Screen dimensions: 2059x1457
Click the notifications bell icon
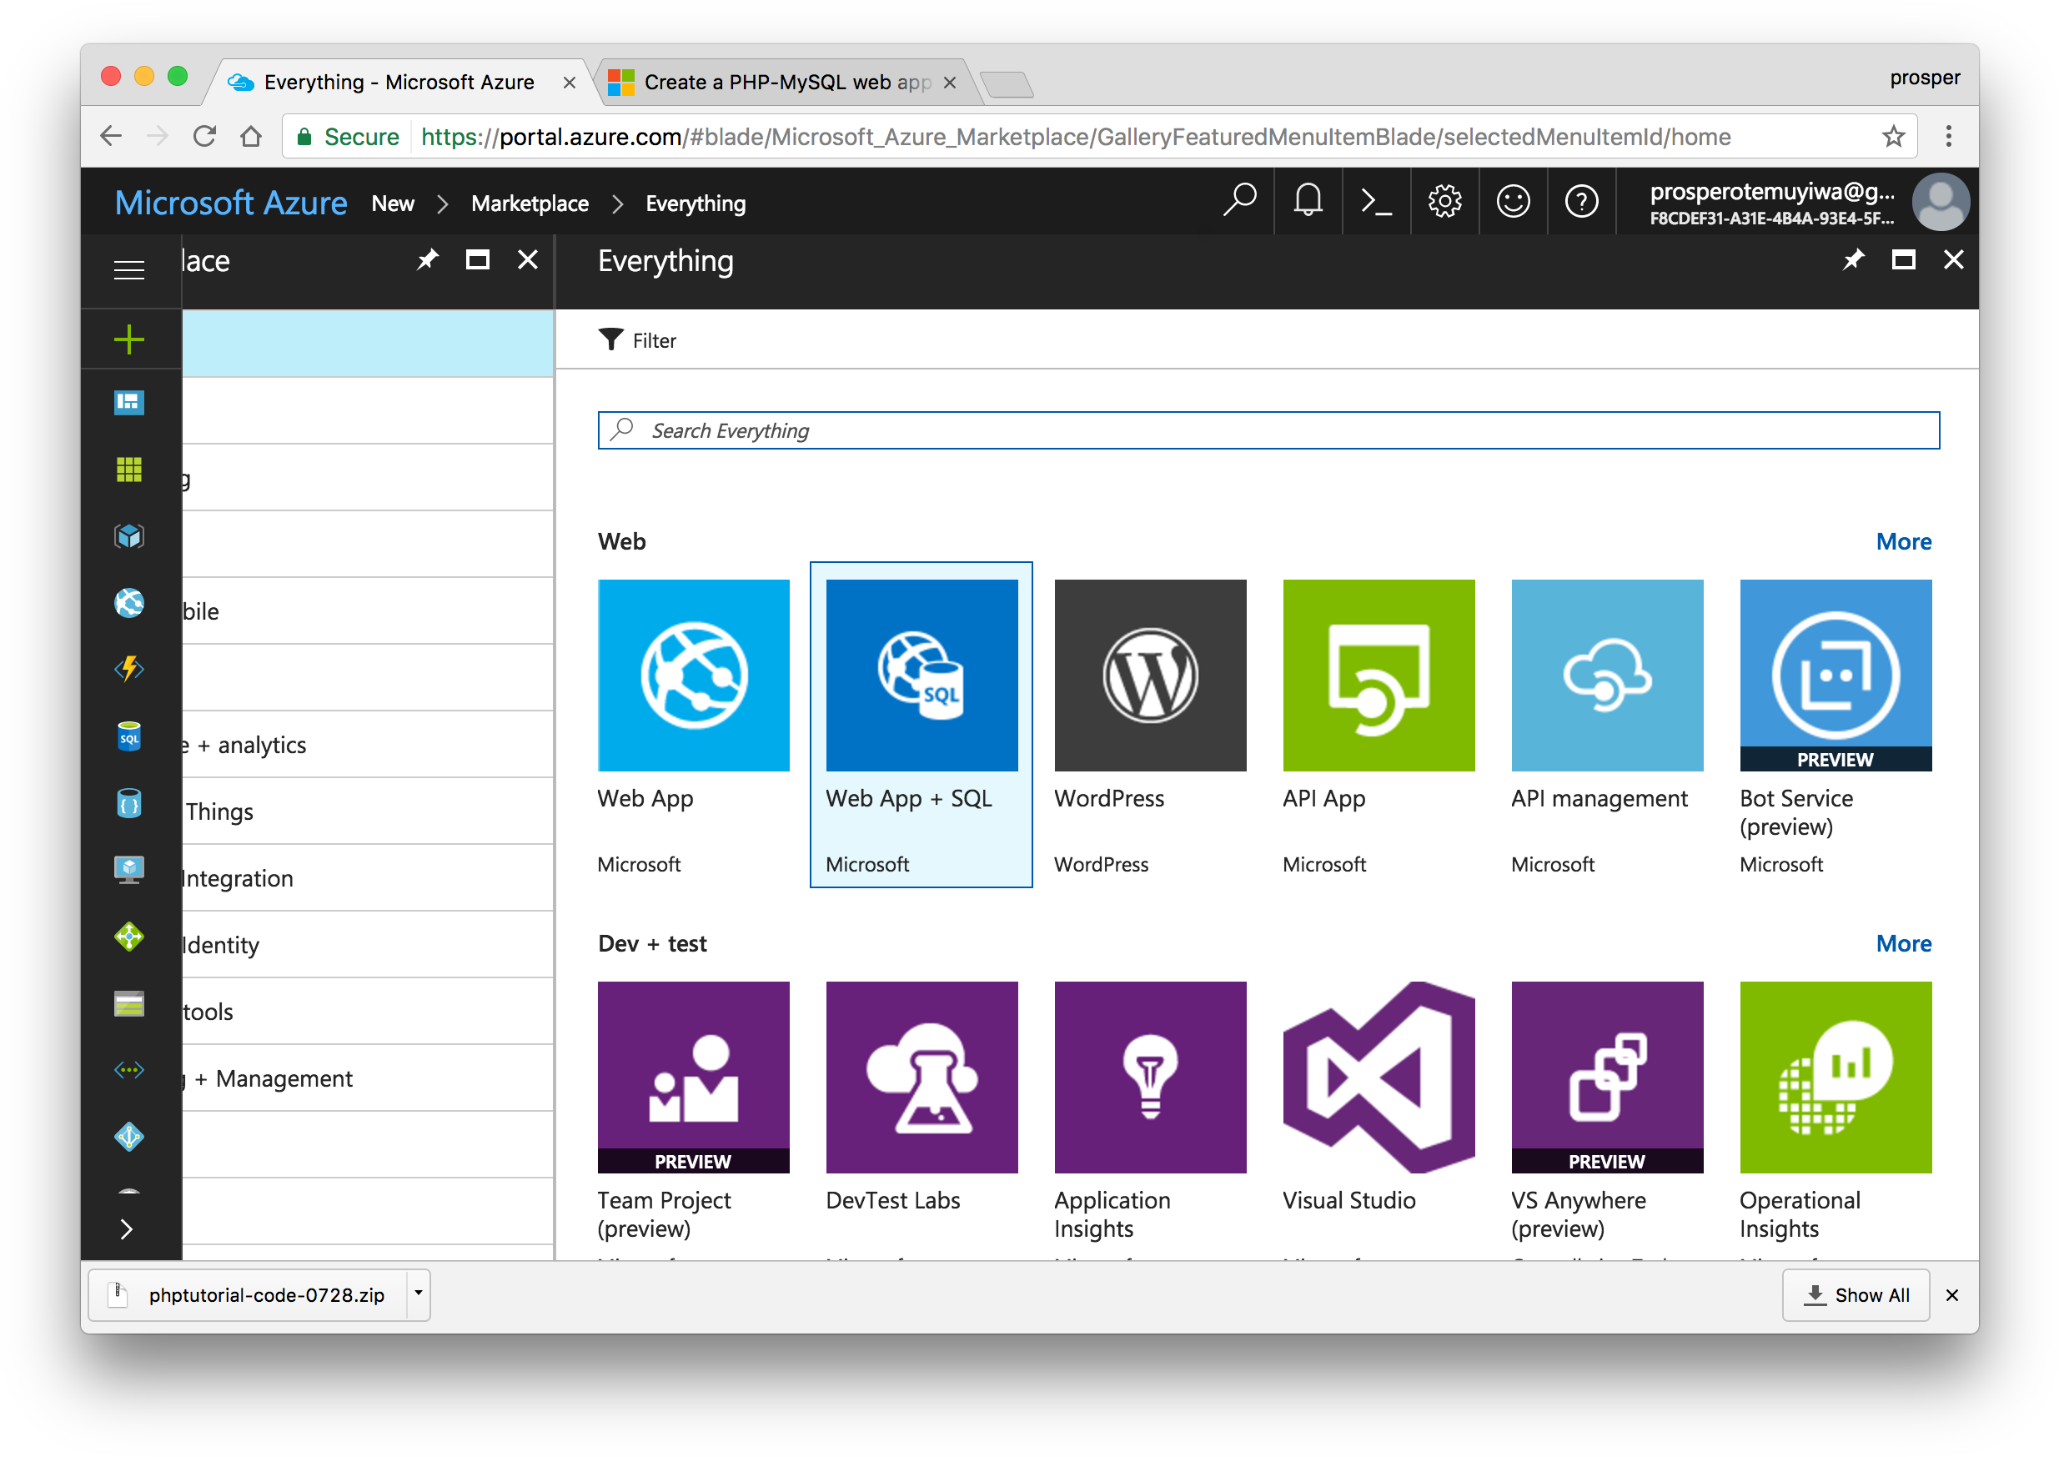pyautogui.click(x=1307, y=201)
